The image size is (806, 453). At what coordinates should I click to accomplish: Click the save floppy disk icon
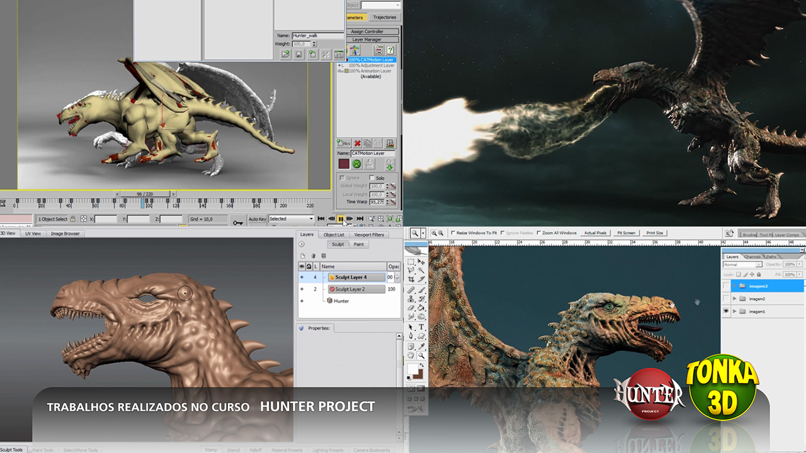pyautogui.click(x=299, y=55)
